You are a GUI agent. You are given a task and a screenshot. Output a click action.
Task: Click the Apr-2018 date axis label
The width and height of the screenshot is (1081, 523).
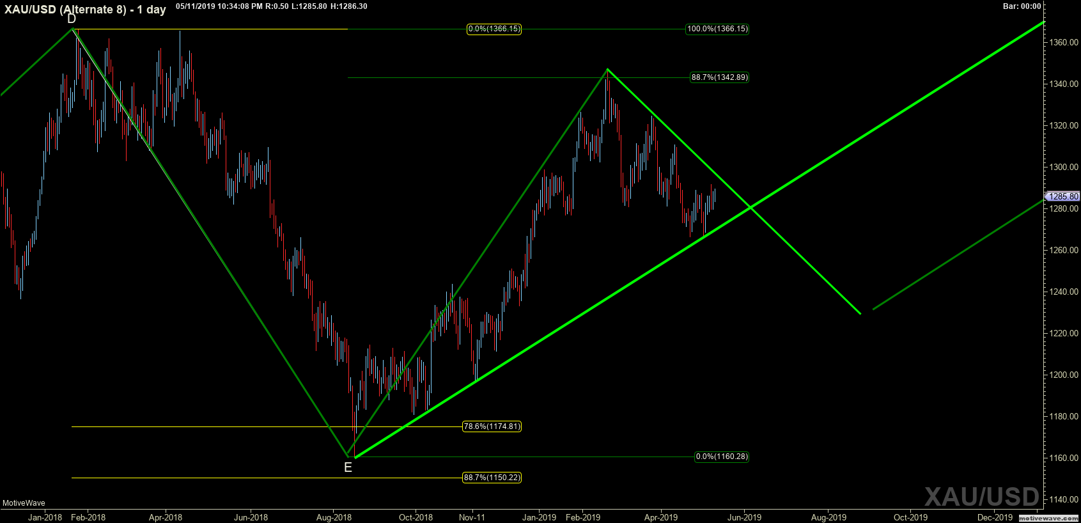pyautogui.click(x=166, y=517)
